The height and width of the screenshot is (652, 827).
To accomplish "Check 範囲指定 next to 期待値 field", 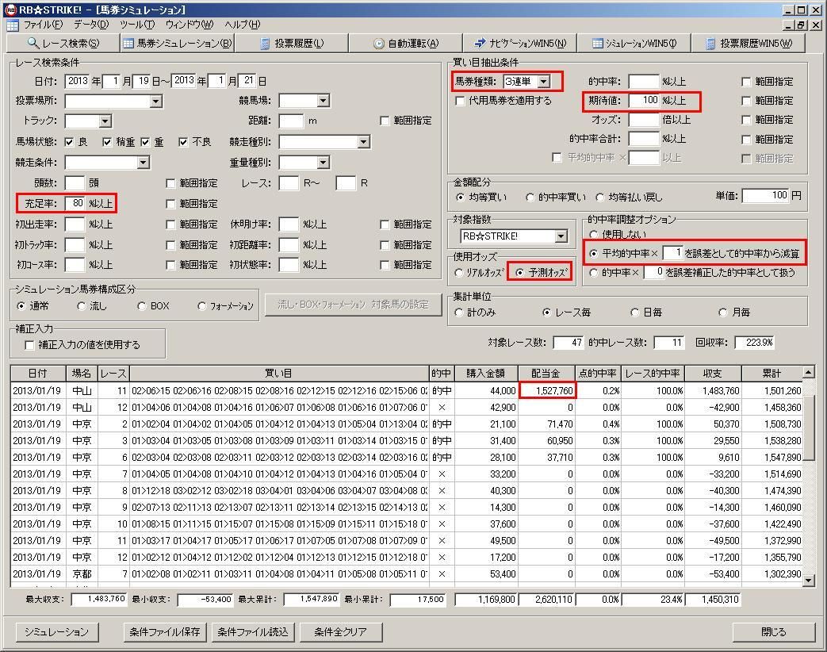I will [746, 101].
